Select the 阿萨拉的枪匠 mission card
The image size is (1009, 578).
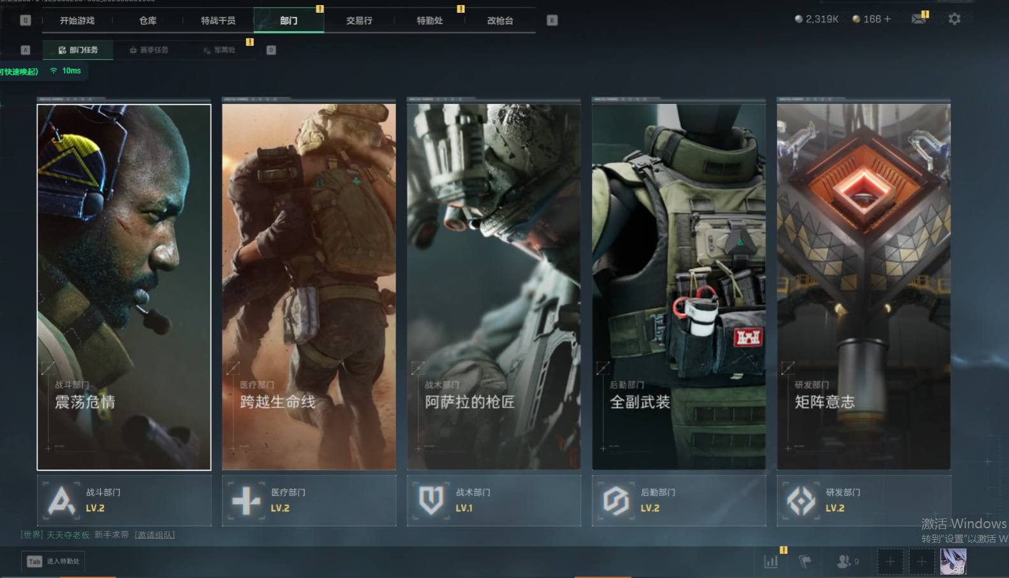(494, 287)
